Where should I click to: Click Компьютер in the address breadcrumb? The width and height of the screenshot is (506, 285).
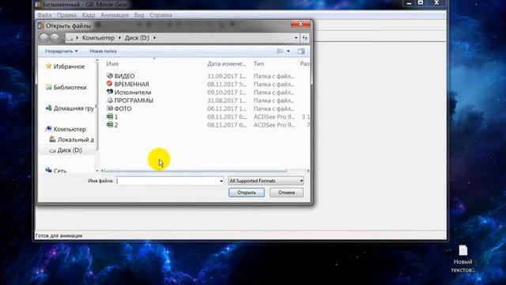pos(98,38)
